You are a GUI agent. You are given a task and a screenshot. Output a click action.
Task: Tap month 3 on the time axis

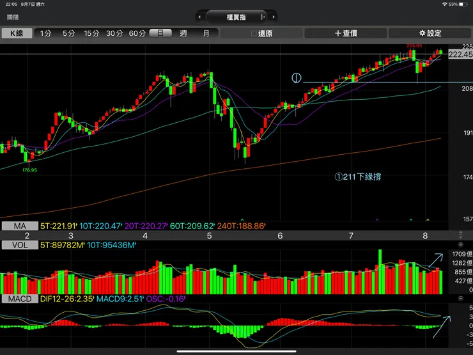70,236
